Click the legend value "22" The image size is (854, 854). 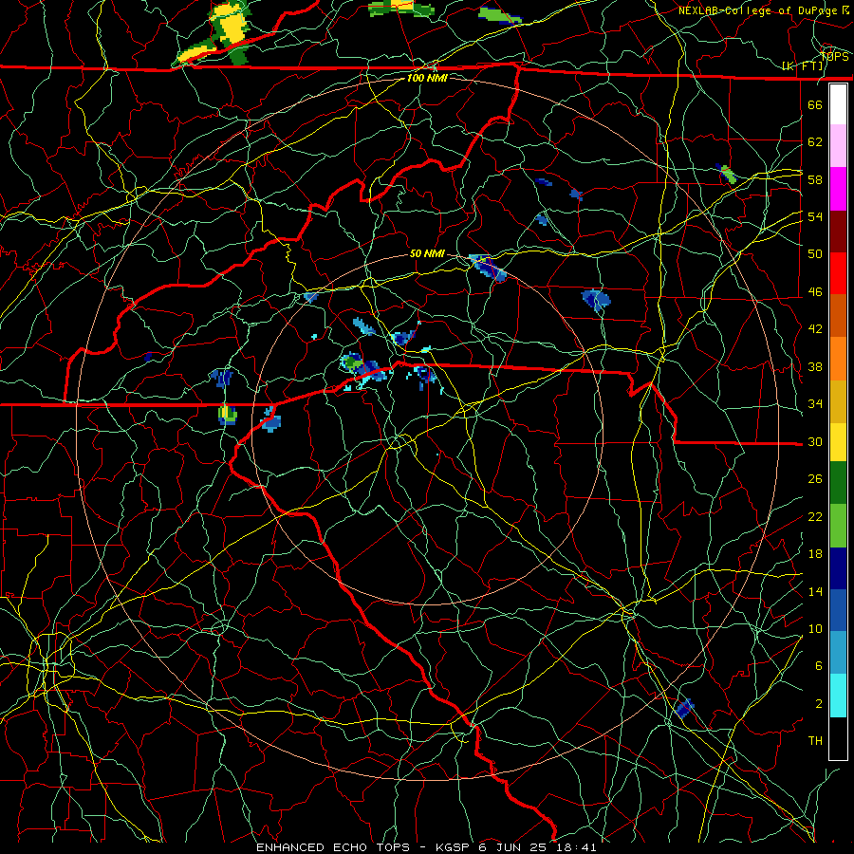[x=815, y=516]
